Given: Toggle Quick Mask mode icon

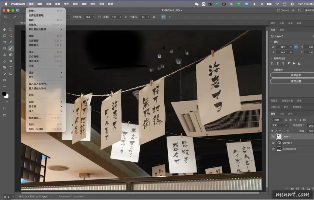Looking at the screenshot, I should point(4,109).
